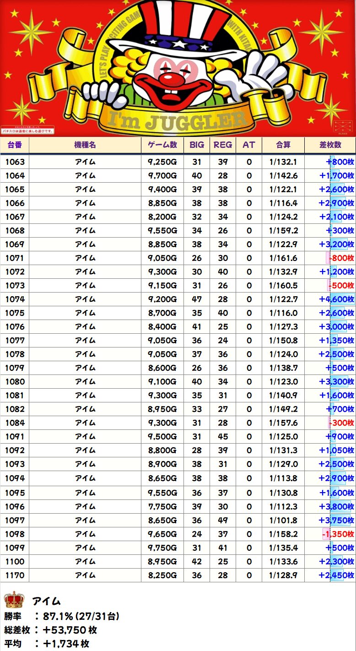
Task: Click machine number 1063
Action: click(x=15, y=162)
